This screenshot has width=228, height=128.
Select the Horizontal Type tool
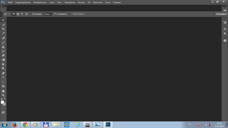point(3,78)
